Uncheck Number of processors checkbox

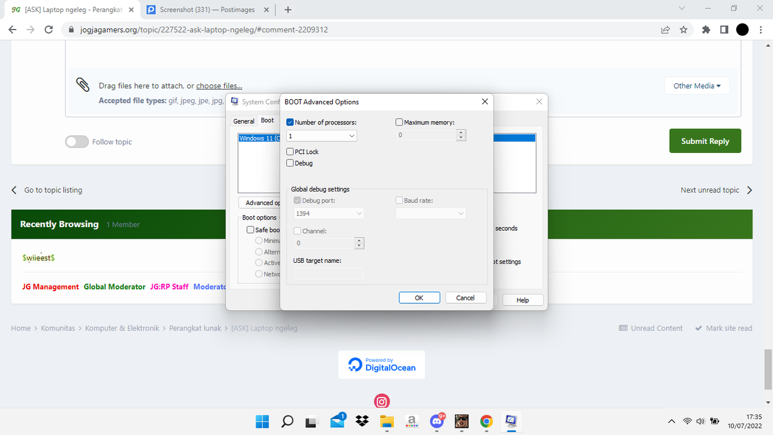point(290,123)
